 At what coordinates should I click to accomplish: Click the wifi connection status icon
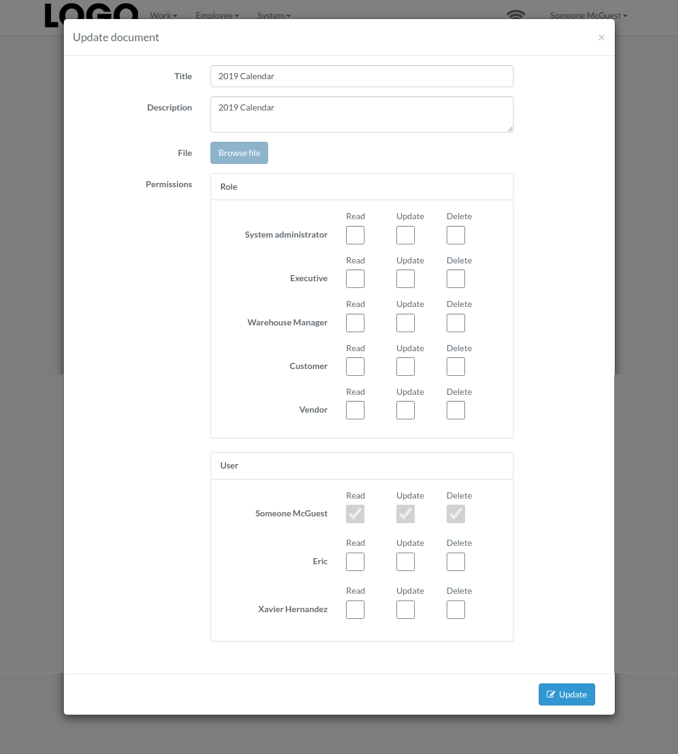(x=516, y=14)
